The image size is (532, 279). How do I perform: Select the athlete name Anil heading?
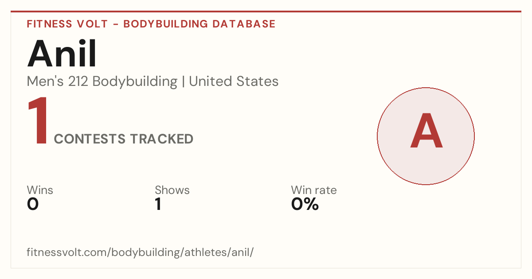pos(62,54)
